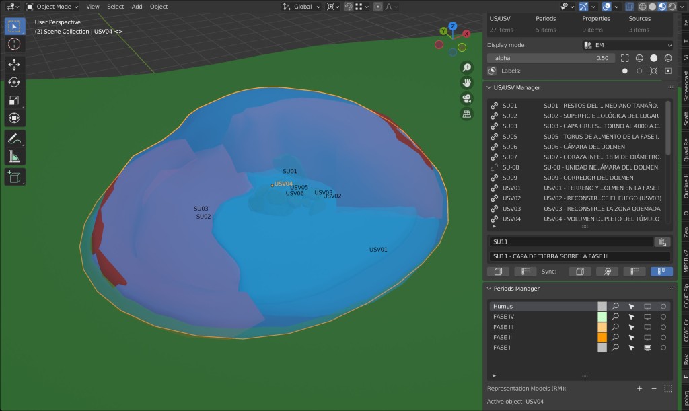
Task: Toggle X-ray mode in viewport header
Action: [x=628, y=7]
